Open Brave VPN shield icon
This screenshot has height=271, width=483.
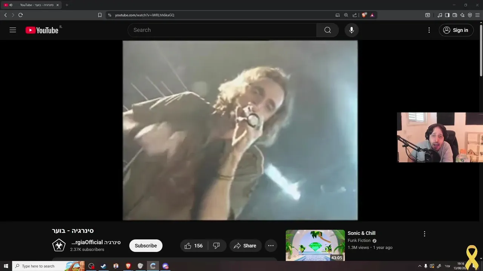pyautogui.click(x=470, y=15)
